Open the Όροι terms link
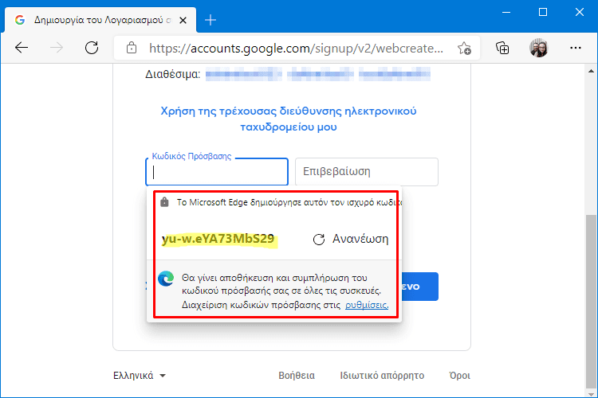 click(459, 376)
